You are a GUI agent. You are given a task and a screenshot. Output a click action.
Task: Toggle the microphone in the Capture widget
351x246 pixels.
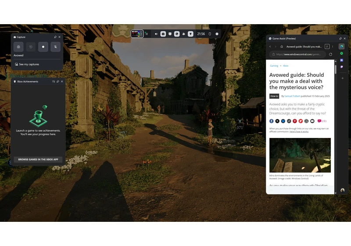coord(56,47)
